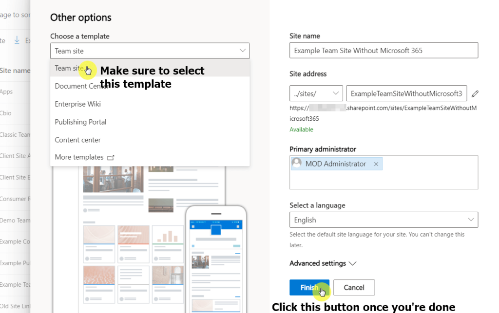Choose the Enterprise Wiki template

pos(150,104)
